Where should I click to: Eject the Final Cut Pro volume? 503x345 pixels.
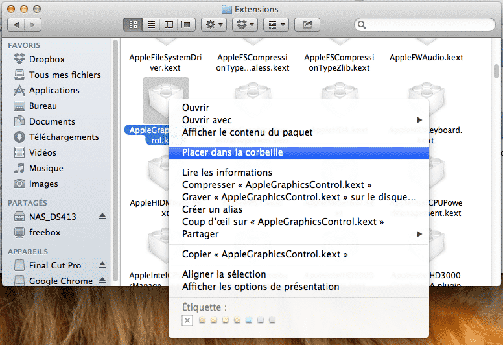point(102,265)
